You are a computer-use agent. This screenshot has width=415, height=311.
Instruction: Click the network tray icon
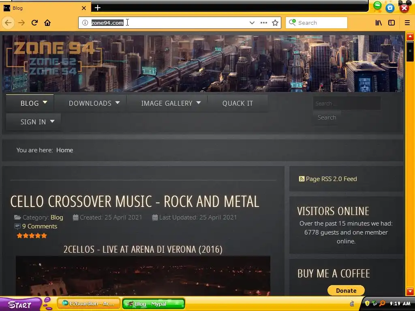[x=374, y=303]
